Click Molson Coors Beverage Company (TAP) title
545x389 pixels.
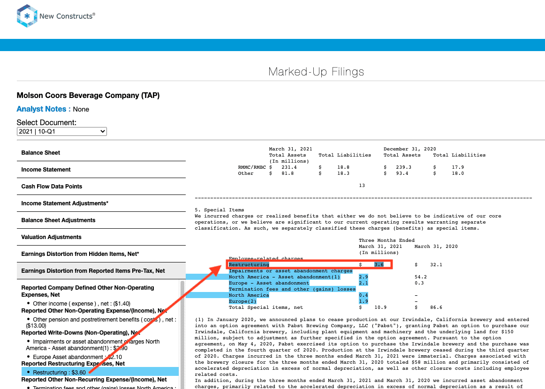click(x=88, y=96)
